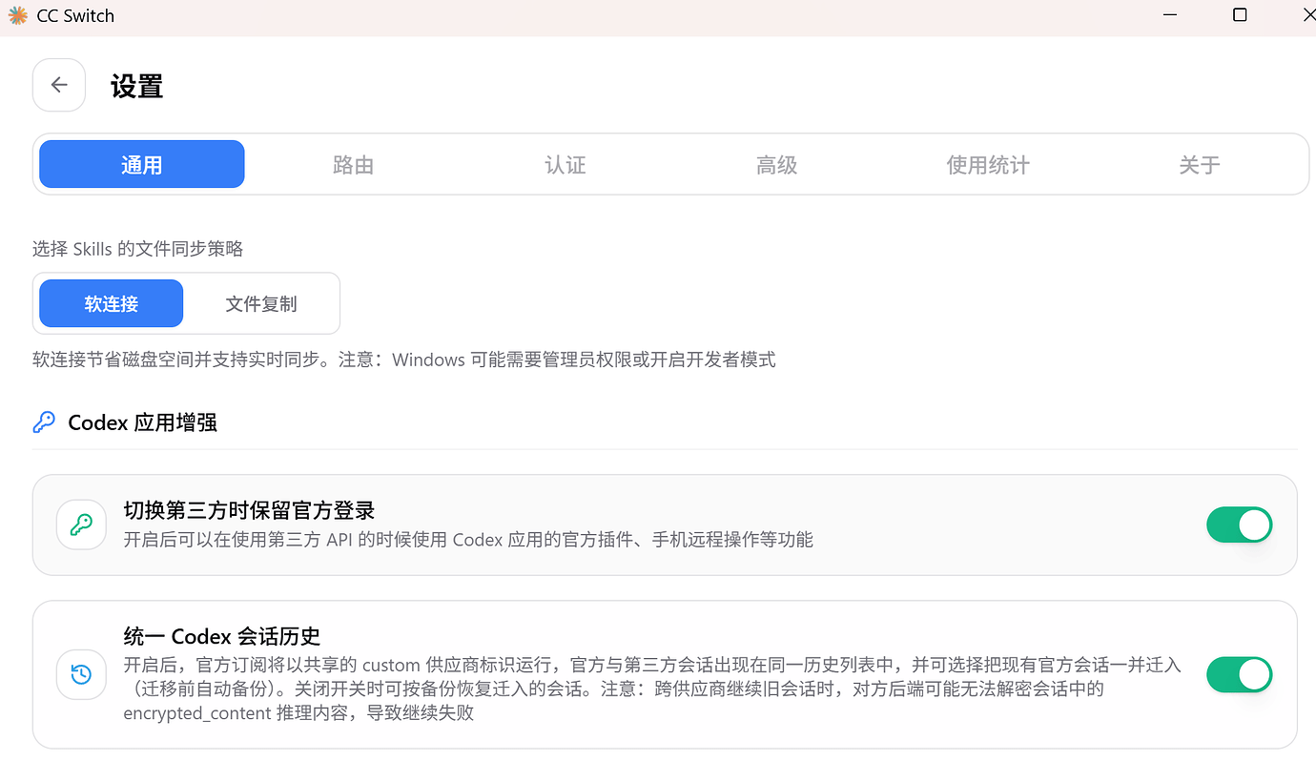This screenshot has height=761, width=1316.
Task: Toggle off 切换第三方时保留官方登录 switch
Action: point(1239,524)
